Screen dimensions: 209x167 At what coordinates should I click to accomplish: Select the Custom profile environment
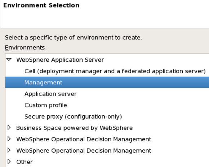point(46,105)
